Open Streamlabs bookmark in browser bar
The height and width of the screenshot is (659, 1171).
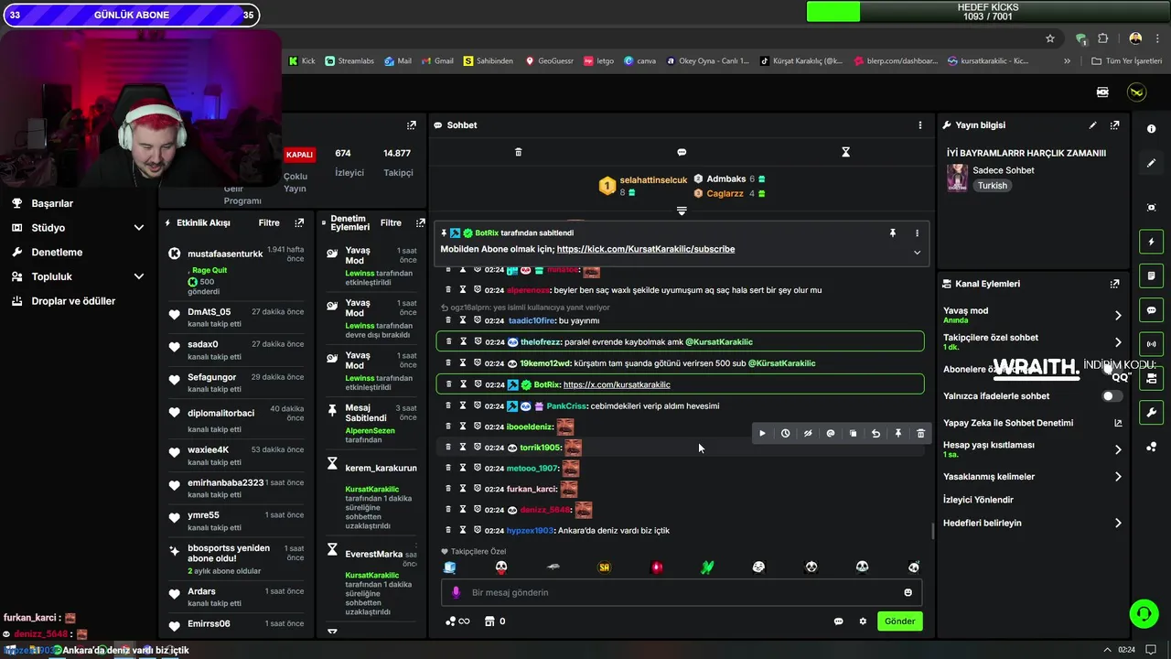point(349,61)
